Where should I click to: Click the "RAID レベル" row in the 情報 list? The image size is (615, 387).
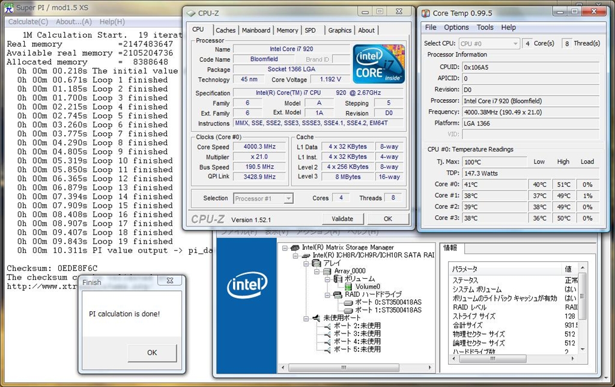(x=515, y=307)
